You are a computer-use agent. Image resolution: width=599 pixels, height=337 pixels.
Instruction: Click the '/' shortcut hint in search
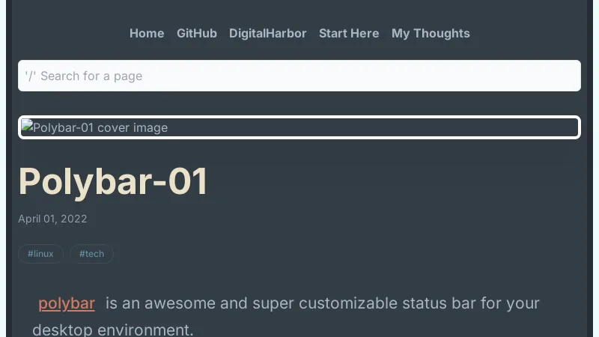(x=30, y=76)
